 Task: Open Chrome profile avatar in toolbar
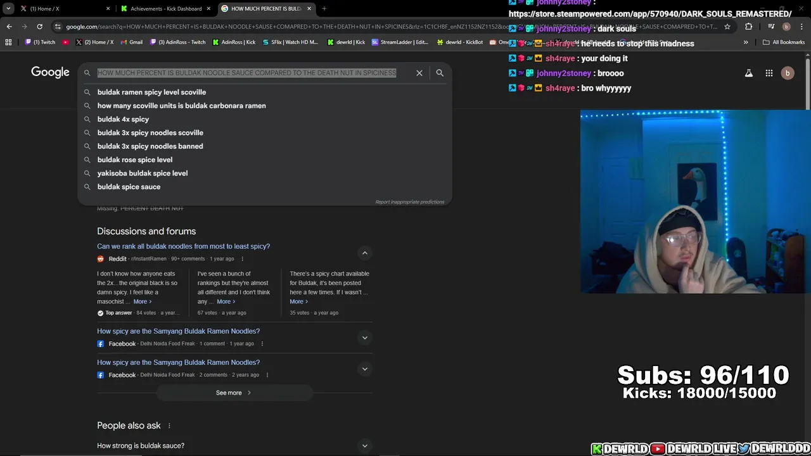pos(786,27)
